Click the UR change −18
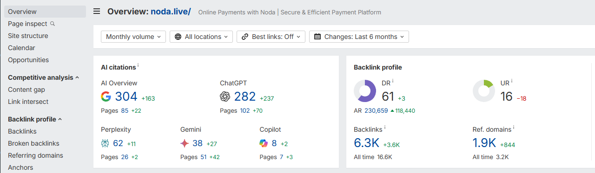 (x=521, y=98)
